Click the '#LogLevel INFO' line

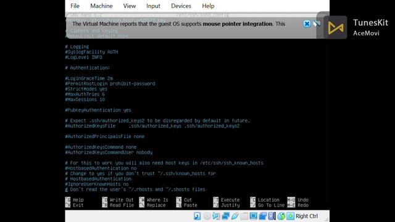tap(84, 57)
